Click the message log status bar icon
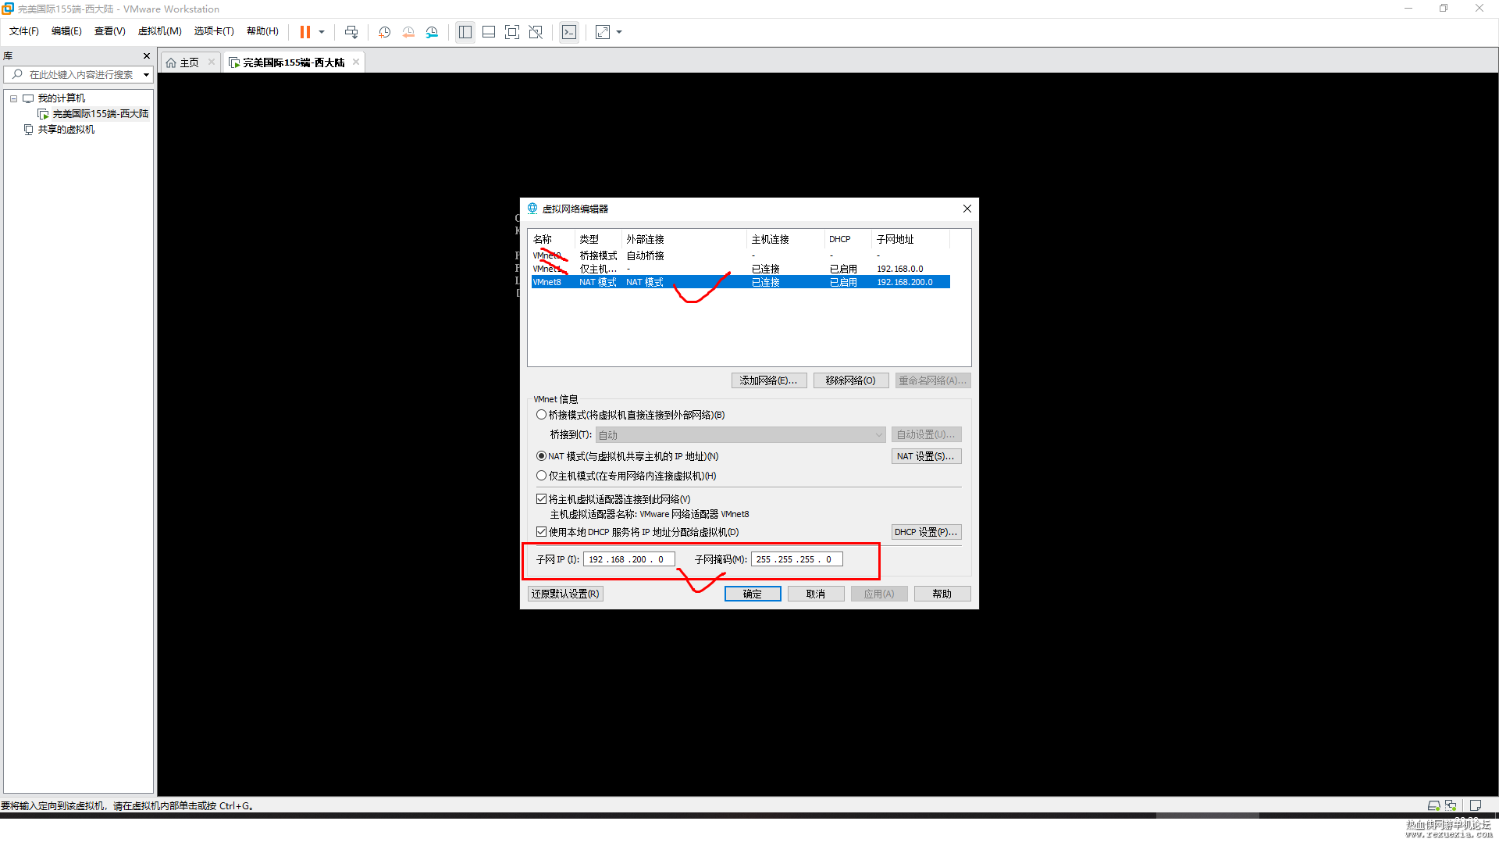1499x846 pixels. click(1476, 806)
